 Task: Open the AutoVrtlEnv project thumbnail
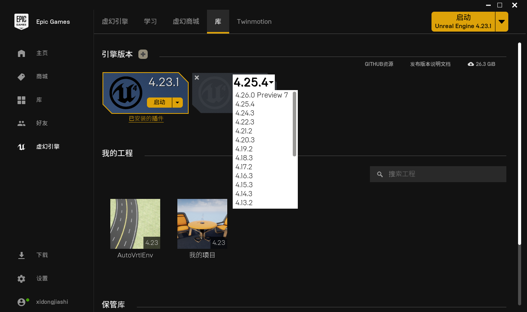pos(135,223)
